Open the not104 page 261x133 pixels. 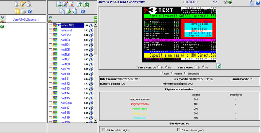pyautogui.click(x=65, y=45)
